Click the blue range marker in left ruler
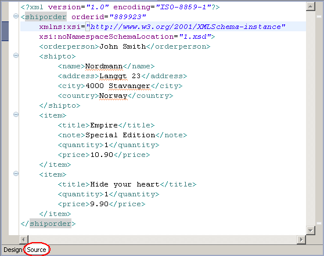 (x=5, y=31)
